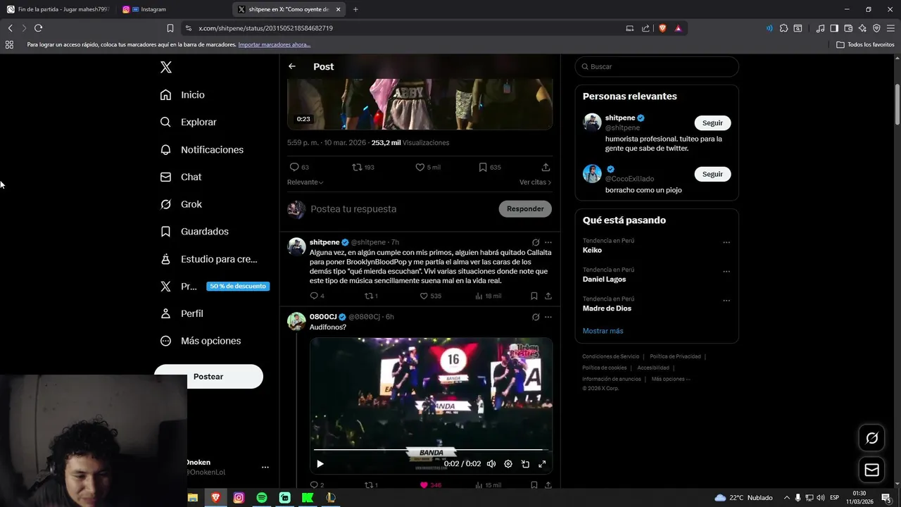Seek on the video progress bar

coord(431,449)
